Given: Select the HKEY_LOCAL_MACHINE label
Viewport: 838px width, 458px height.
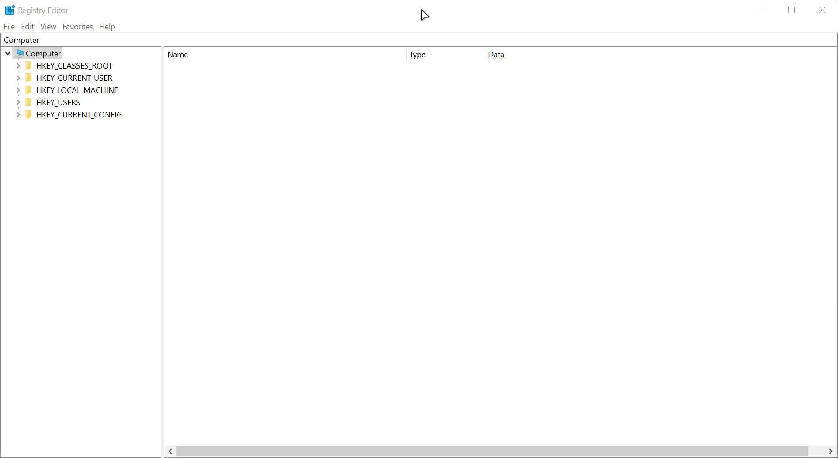Looking at the screenshot, I should [x=77, y=90].
